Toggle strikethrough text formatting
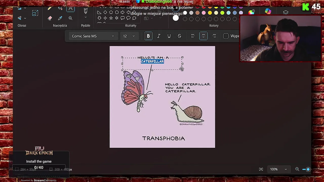This screenshot has height=182, width=324. [x=179, y=36]
